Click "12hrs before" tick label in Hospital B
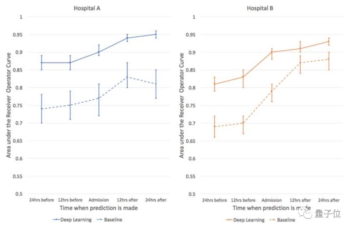 243,200
